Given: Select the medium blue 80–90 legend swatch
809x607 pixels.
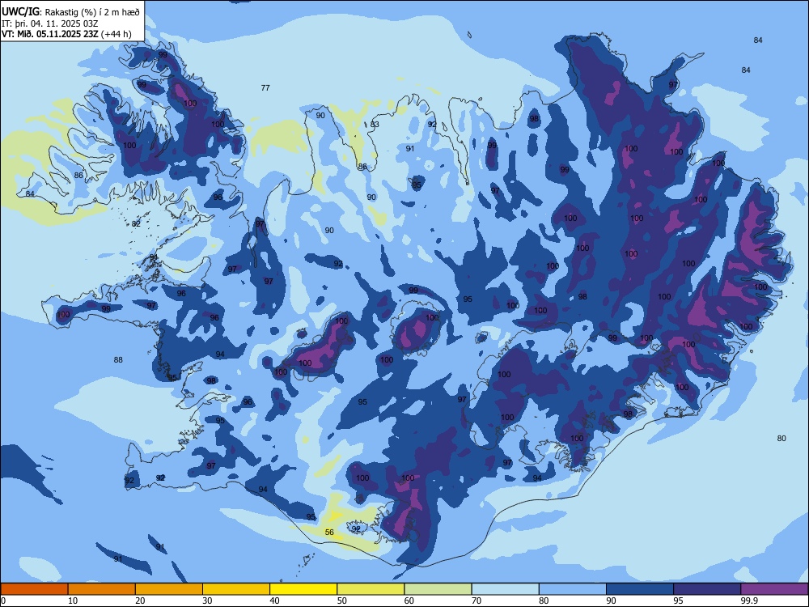Looking at the screenshot, I should pos(573,589).
